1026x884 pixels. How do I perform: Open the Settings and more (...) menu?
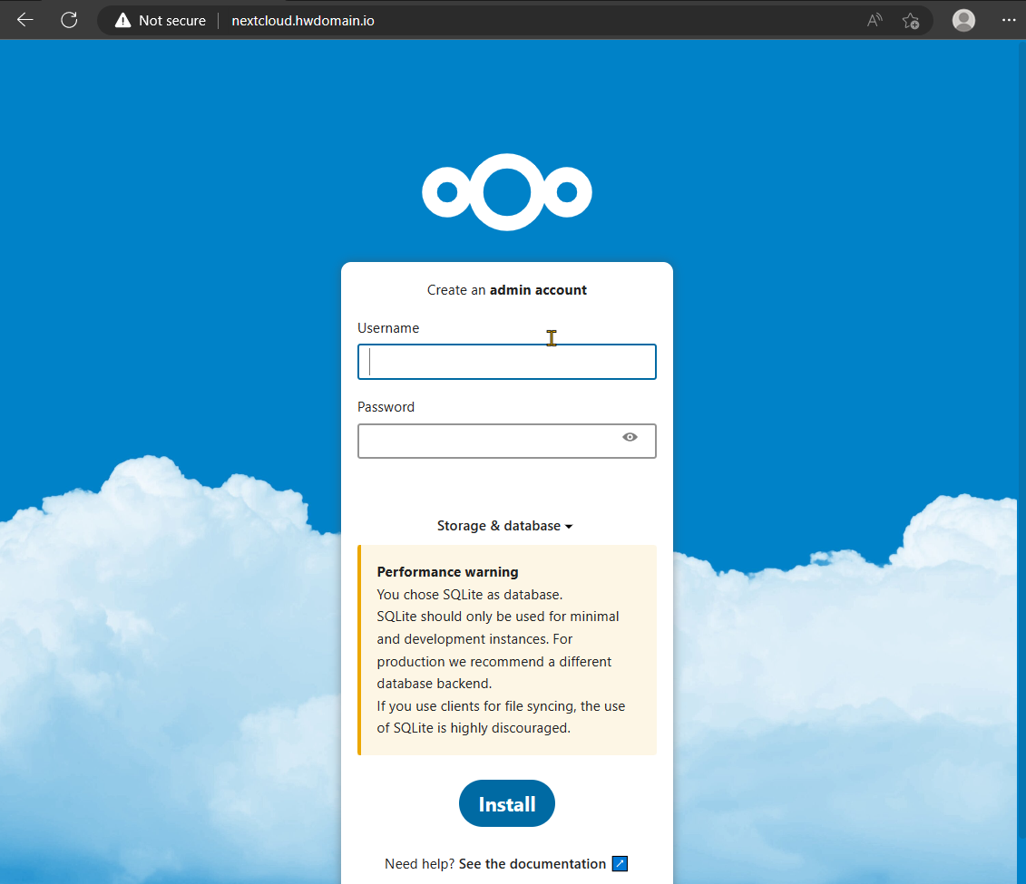click(x=1009, y=20)
